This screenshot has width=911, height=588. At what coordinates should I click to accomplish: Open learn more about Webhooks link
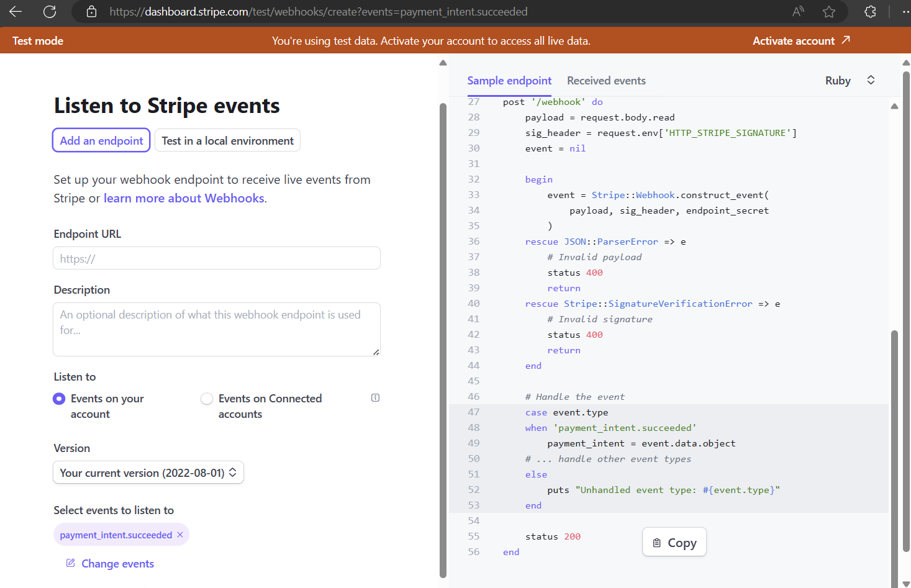click(184, 198)
